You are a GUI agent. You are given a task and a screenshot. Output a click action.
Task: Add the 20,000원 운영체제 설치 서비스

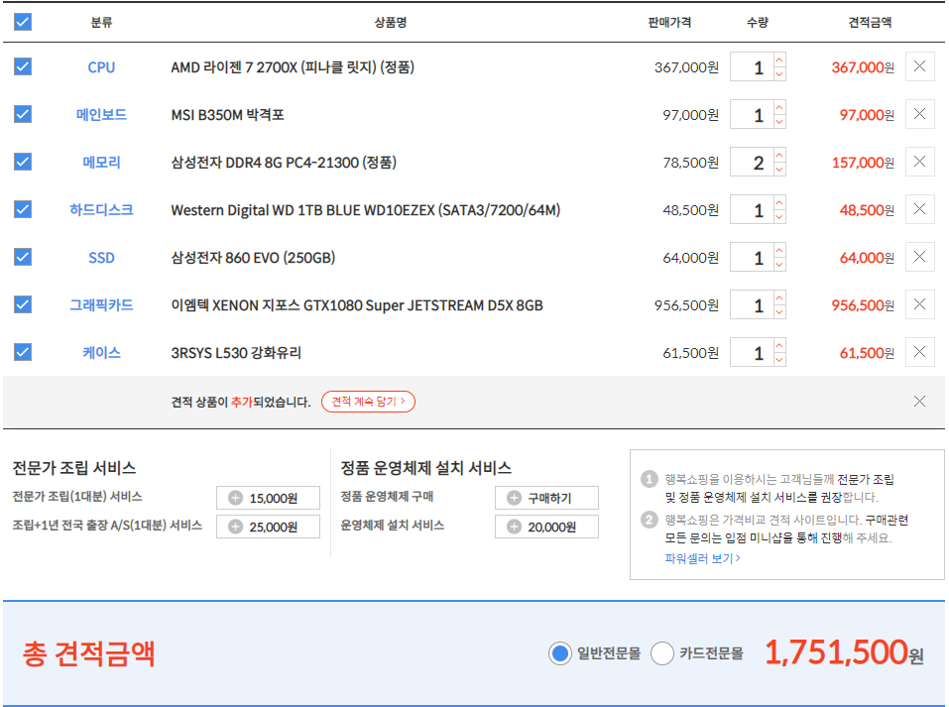tap(546, 527)
